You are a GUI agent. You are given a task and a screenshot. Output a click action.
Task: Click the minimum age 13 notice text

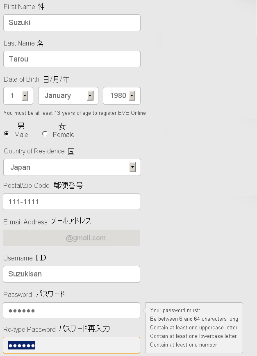75,113
